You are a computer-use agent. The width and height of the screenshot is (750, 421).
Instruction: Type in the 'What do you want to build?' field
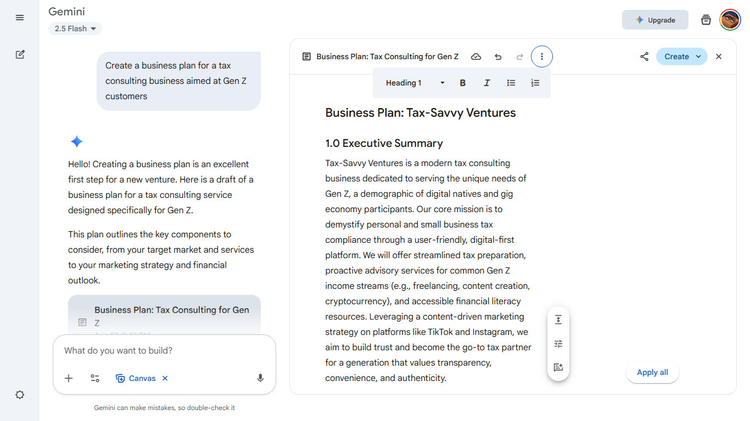(164, 351)
